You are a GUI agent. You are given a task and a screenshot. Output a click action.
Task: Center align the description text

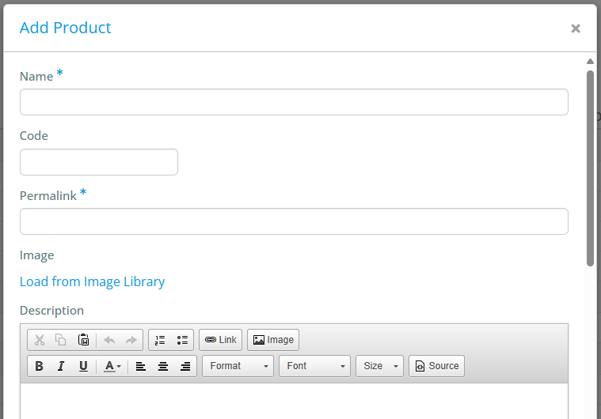(x=163, y=366)
